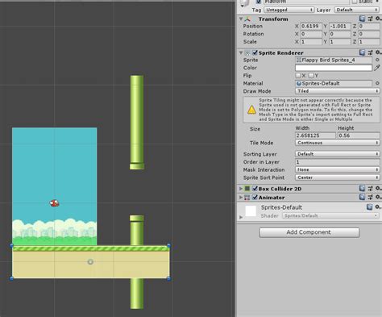Image resolution: width=382 pixels, height=317 pixels.
Task: Open Transform component help reference icon
Action: tap(362, 19)
